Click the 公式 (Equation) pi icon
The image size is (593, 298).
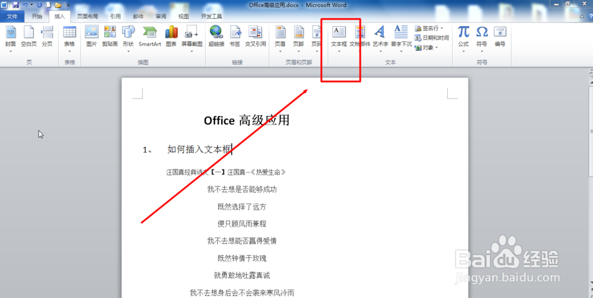(x=463, y=32)
